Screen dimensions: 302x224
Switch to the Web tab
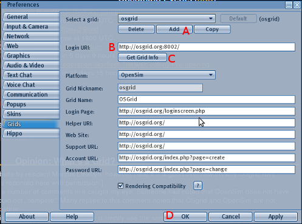click(32, 46)
